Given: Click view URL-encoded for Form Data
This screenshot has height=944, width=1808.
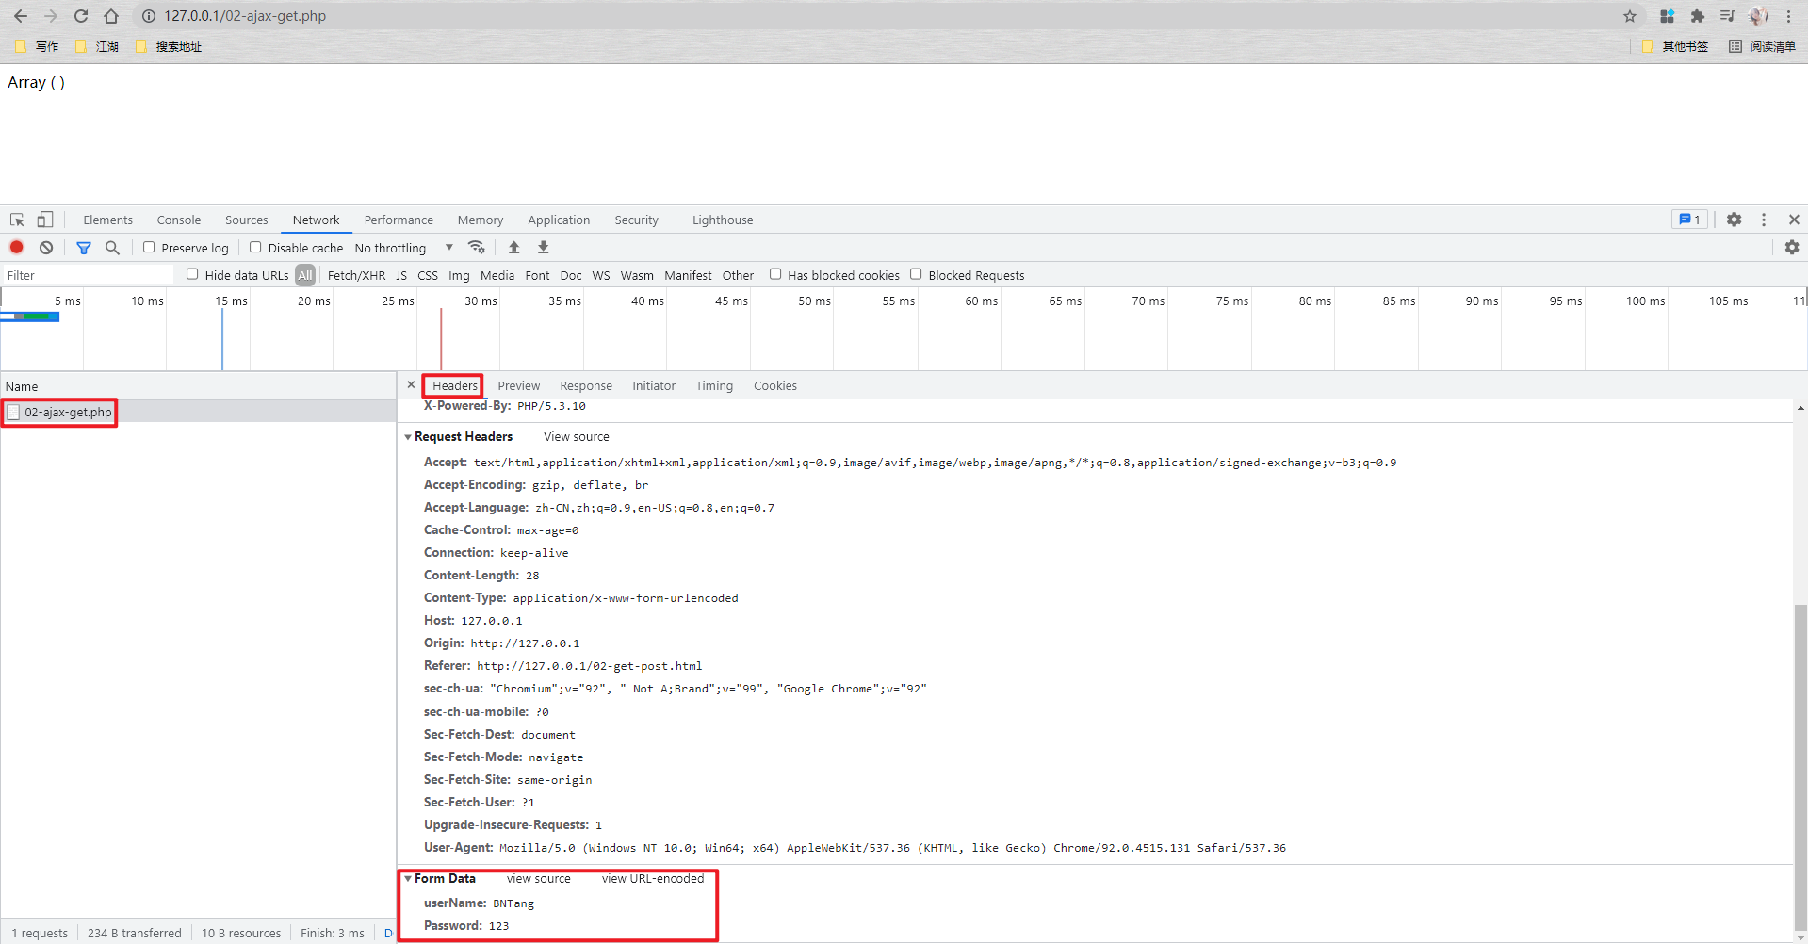Looking at the screenshot, I should pyautogui.click(x=653, y=879).
